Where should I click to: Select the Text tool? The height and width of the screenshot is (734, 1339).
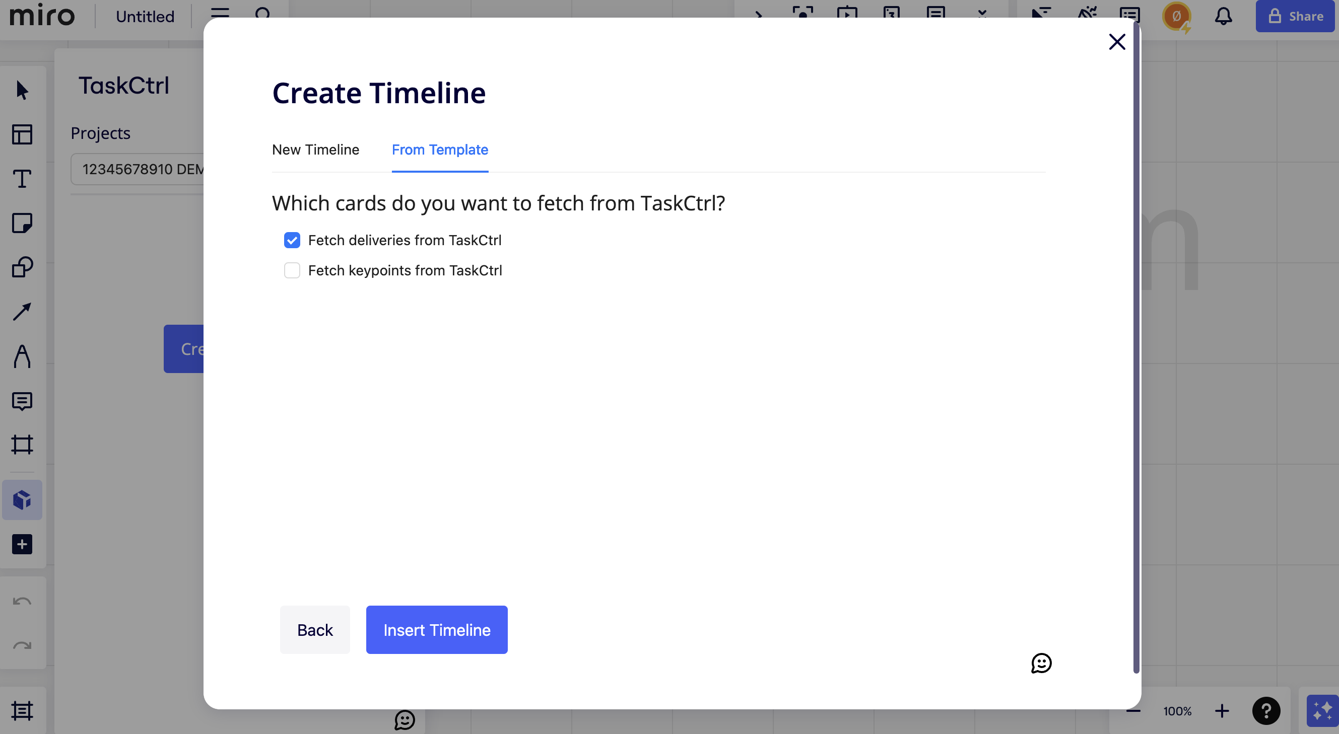click(22, 179)
